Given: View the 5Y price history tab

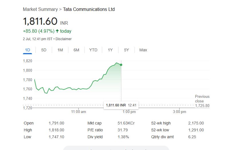Looking at the screenshot, I should (x=127, y=50).
